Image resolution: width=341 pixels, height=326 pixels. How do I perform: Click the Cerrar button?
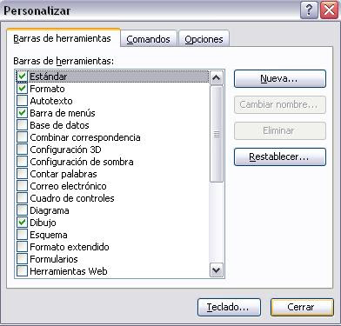pyautogui.click(x=302, y=307)
